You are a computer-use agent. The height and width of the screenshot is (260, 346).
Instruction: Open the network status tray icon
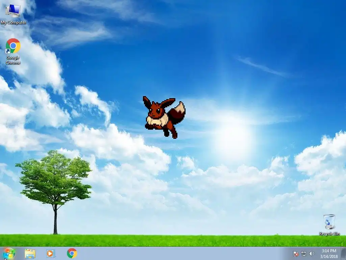point(304,254)
